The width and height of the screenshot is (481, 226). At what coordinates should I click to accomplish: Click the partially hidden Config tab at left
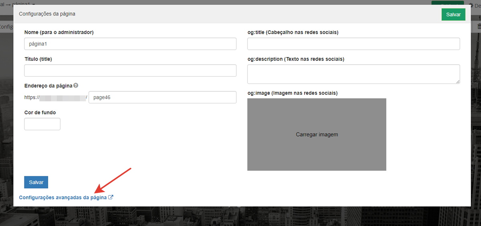(x=6, y=27)
